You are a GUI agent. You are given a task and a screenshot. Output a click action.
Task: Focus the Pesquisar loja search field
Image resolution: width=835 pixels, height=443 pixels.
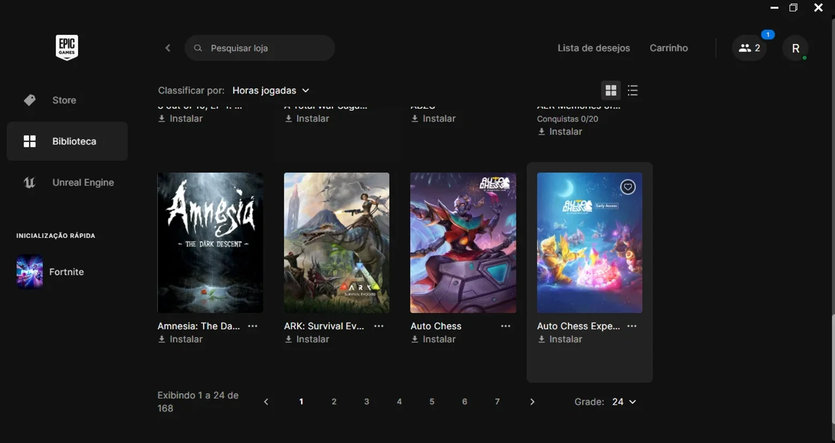point(260,48)
